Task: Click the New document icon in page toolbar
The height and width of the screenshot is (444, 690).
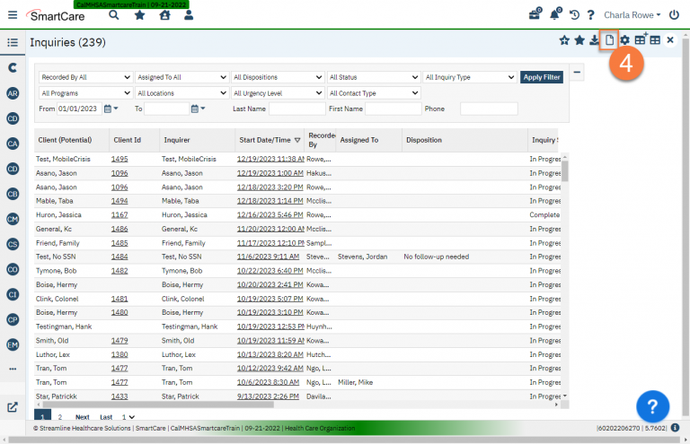Action: pyautogui.click(x=610, y=40)
